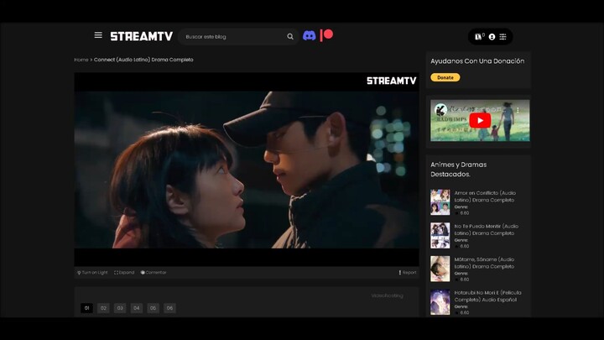
Task: Select episode 02 tab
Action: tap(103, 308)
